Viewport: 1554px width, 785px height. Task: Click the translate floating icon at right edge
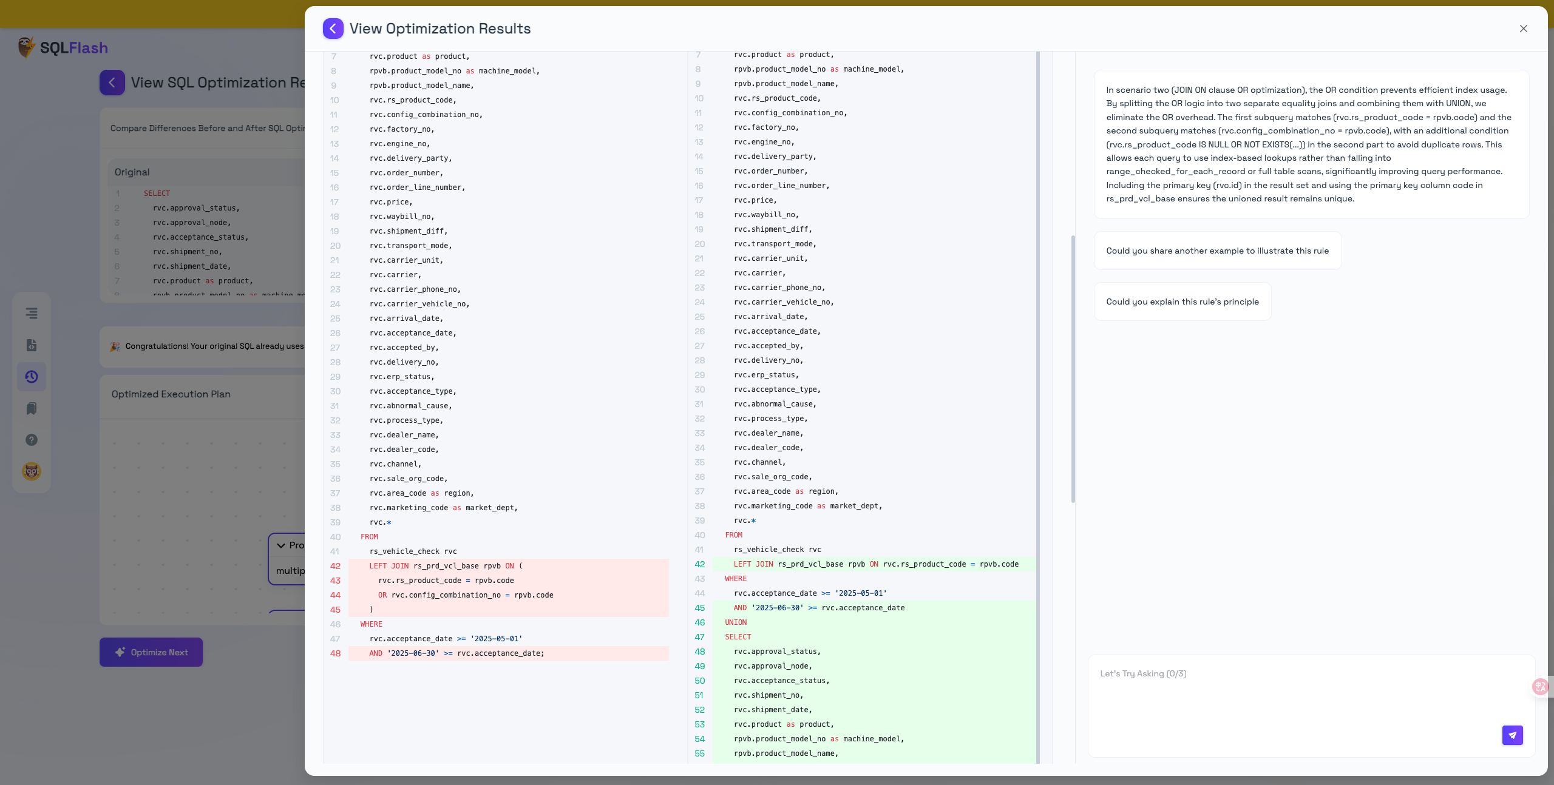tap(1540, 686)
